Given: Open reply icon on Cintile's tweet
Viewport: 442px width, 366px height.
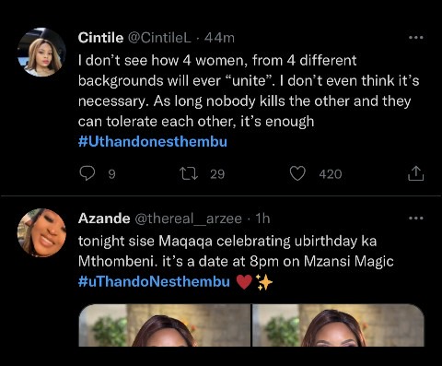Looking at the screenshot, I should (x=87, y=173).
